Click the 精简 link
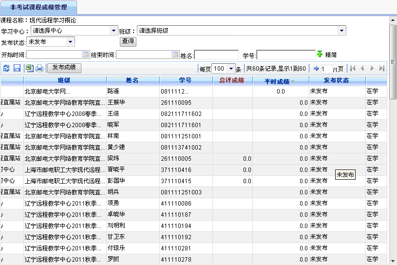This screenshot has height=265, width=397. (331, 55)
